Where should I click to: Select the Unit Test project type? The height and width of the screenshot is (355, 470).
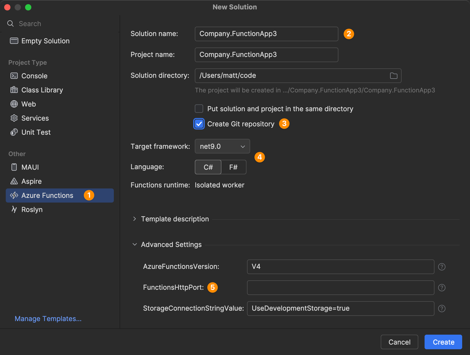[36, 132]
